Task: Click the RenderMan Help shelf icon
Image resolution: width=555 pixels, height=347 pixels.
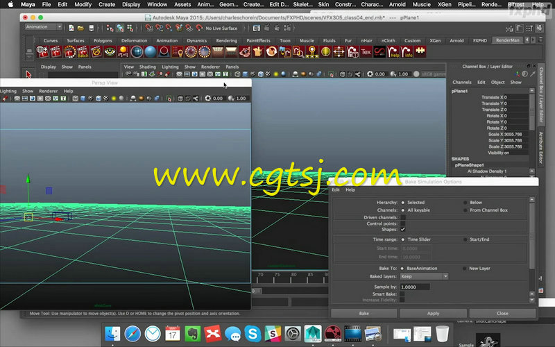Action: click(393, 51)
